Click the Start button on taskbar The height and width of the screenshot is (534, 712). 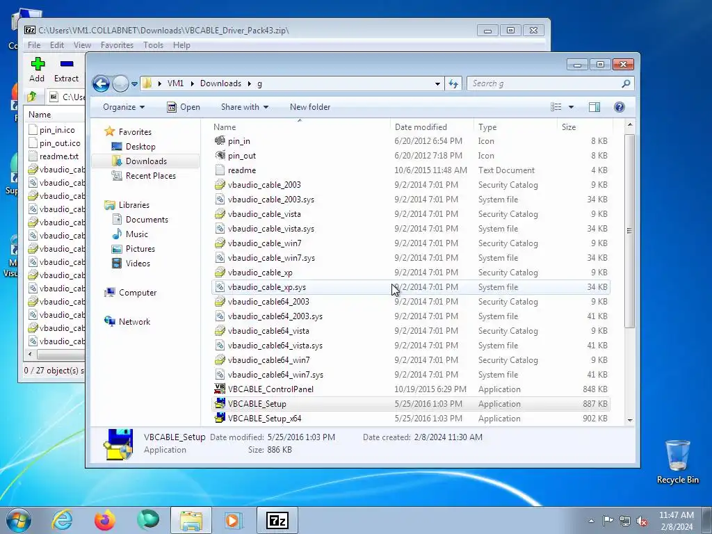(x=19, y=520)
